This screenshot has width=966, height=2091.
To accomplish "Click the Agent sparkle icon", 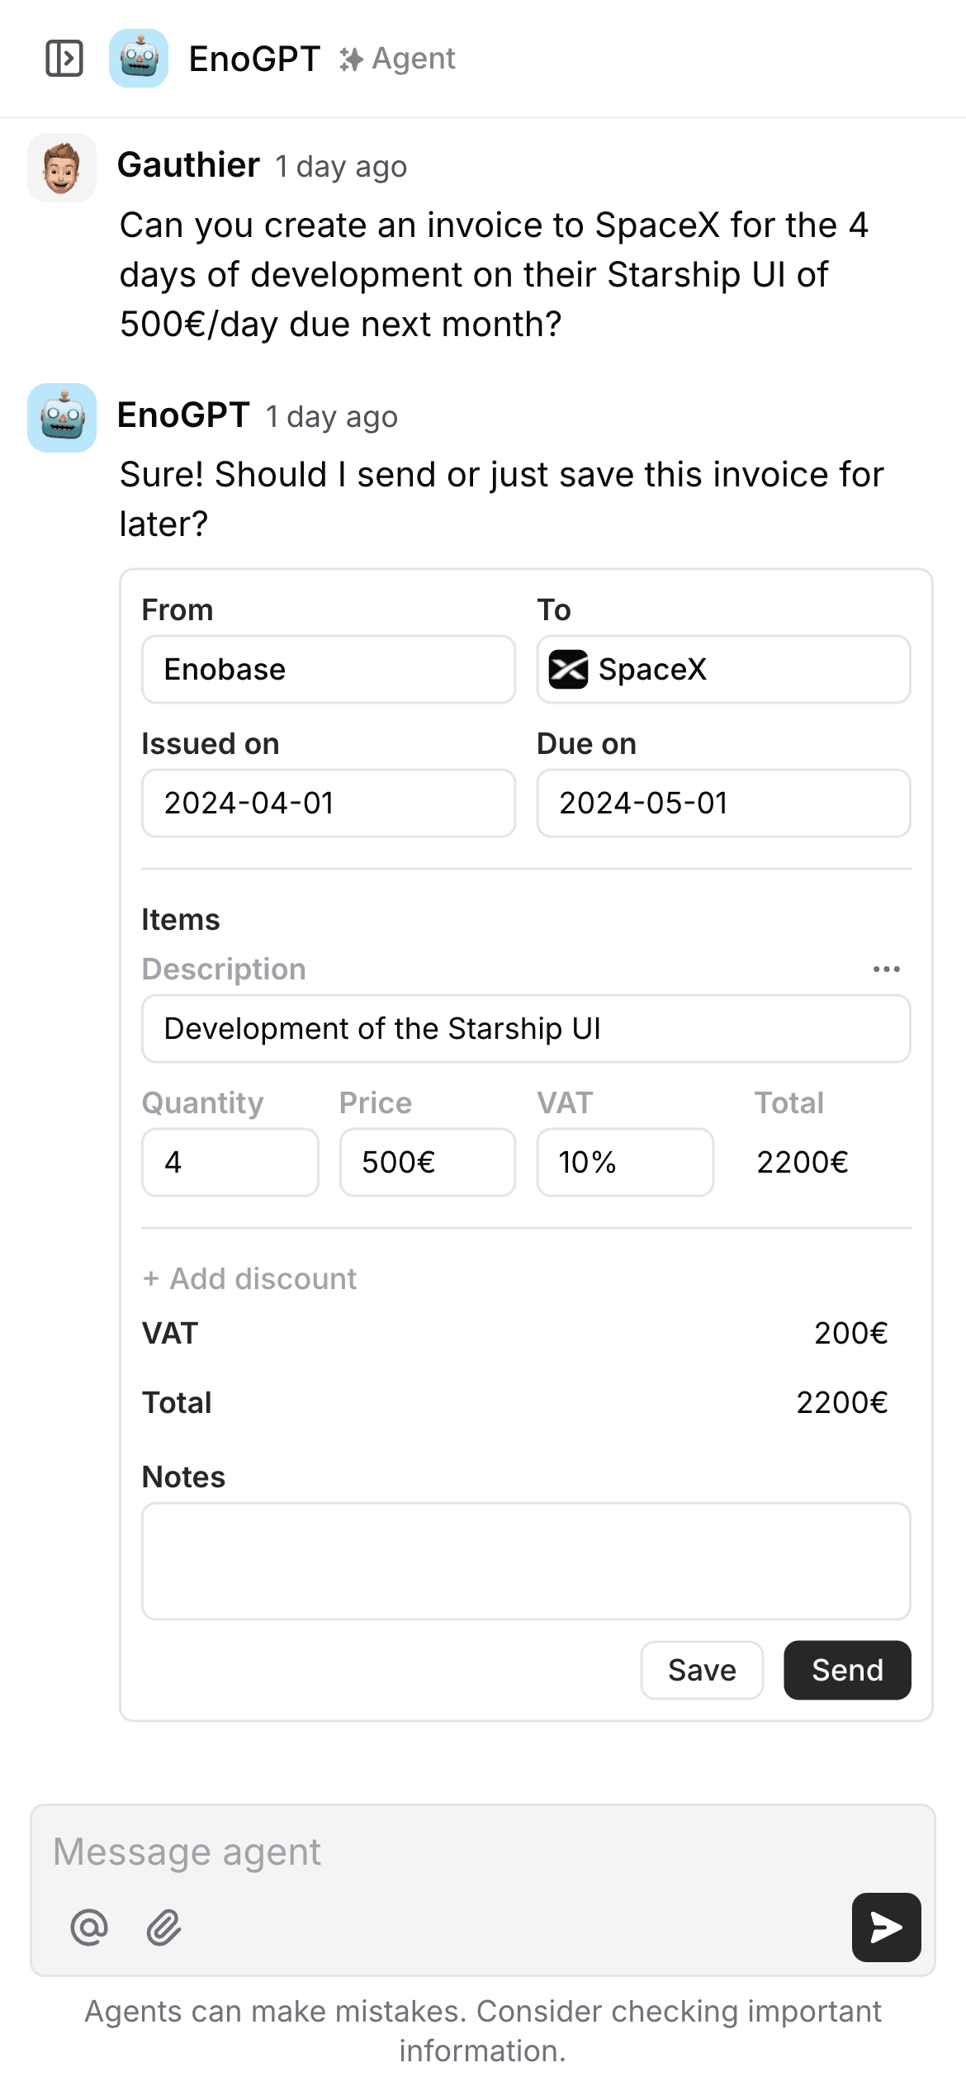I will pyautogui.click(x=351, y=59).
